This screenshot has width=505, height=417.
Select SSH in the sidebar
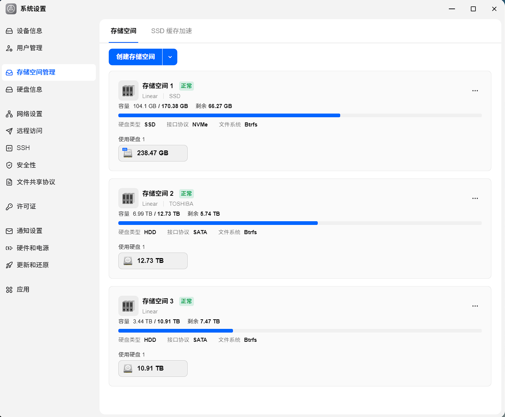49,148
